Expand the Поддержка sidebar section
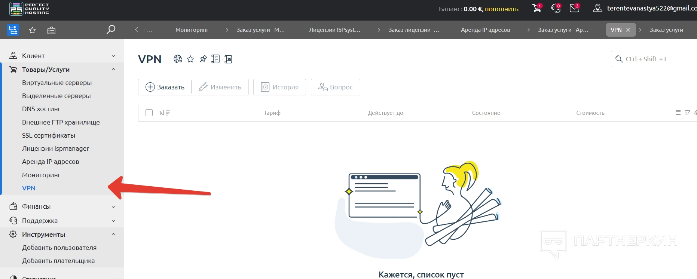 [62, 221]
